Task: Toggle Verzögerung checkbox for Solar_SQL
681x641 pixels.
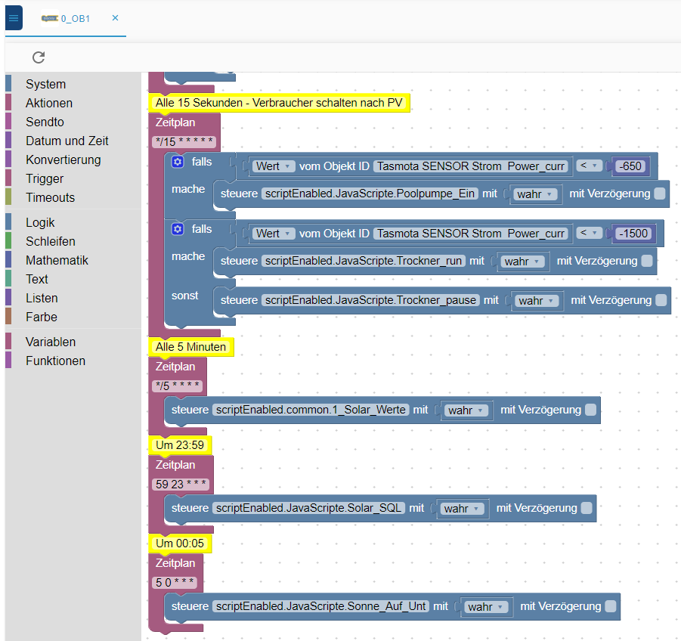Action: (x=587, y=508)
